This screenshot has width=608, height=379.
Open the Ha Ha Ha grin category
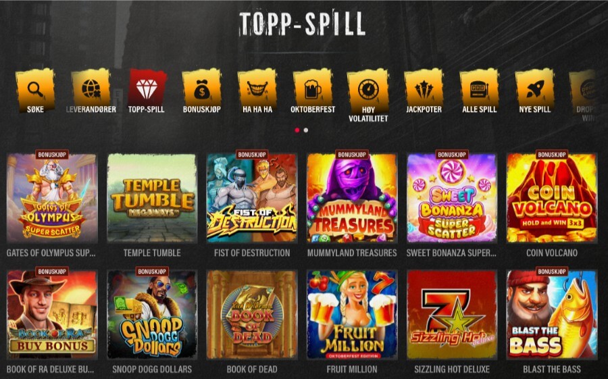point(257,90)
